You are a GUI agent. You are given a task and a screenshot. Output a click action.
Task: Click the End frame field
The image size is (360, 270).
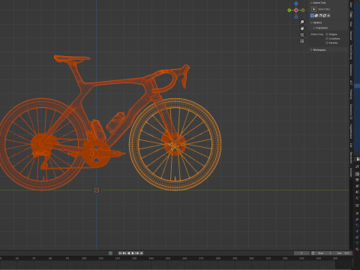[343, 253]
